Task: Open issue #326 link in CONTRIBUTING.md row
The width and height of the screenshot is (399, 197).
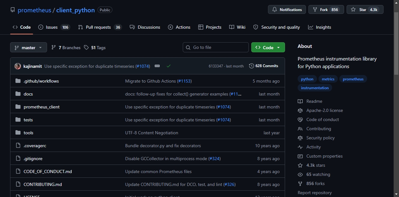Action: tap(229, 184)
